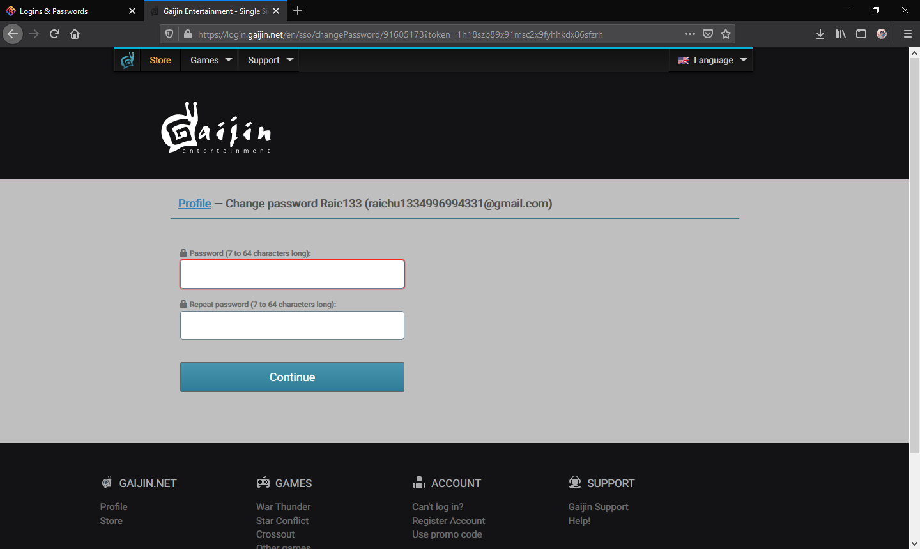Open the Store menu item
Screen dimensions: 920x549
point(160,60)
